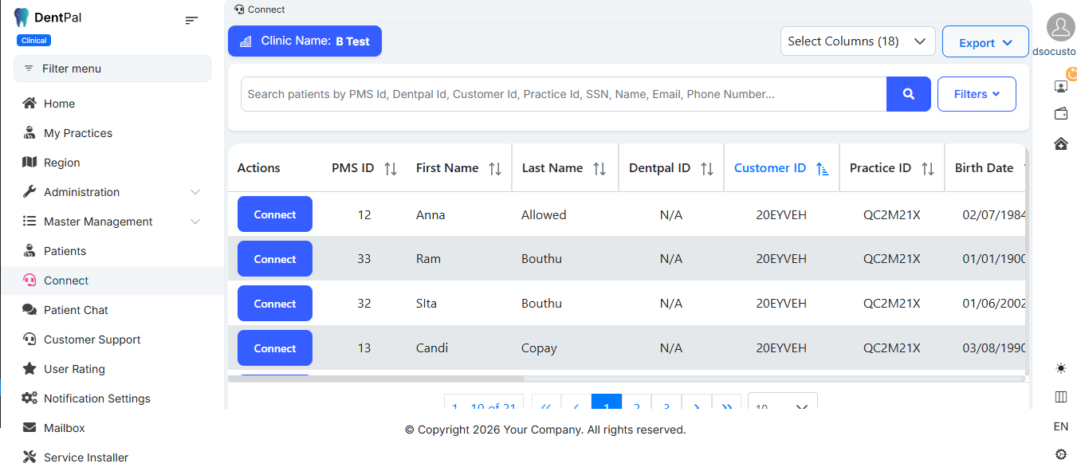Click the Clinic Name B Test button
The image size is (1077, 475).
click(x=305, y=41)
